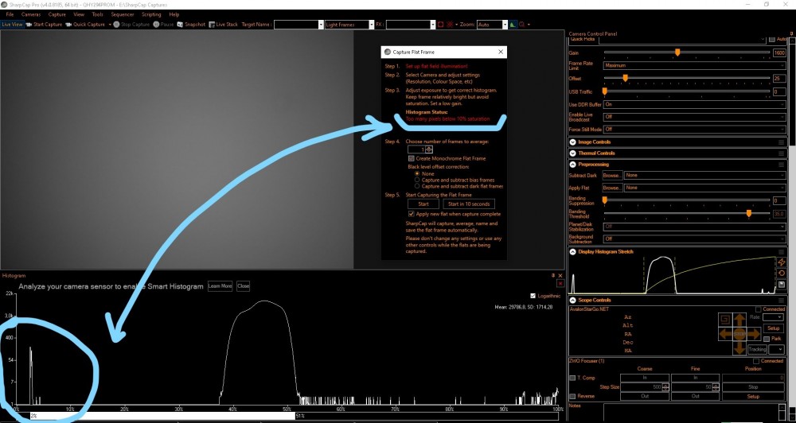The image size is (796, 423).
Task: Expand the Thermal Controls section
Action: pos(572,153)
